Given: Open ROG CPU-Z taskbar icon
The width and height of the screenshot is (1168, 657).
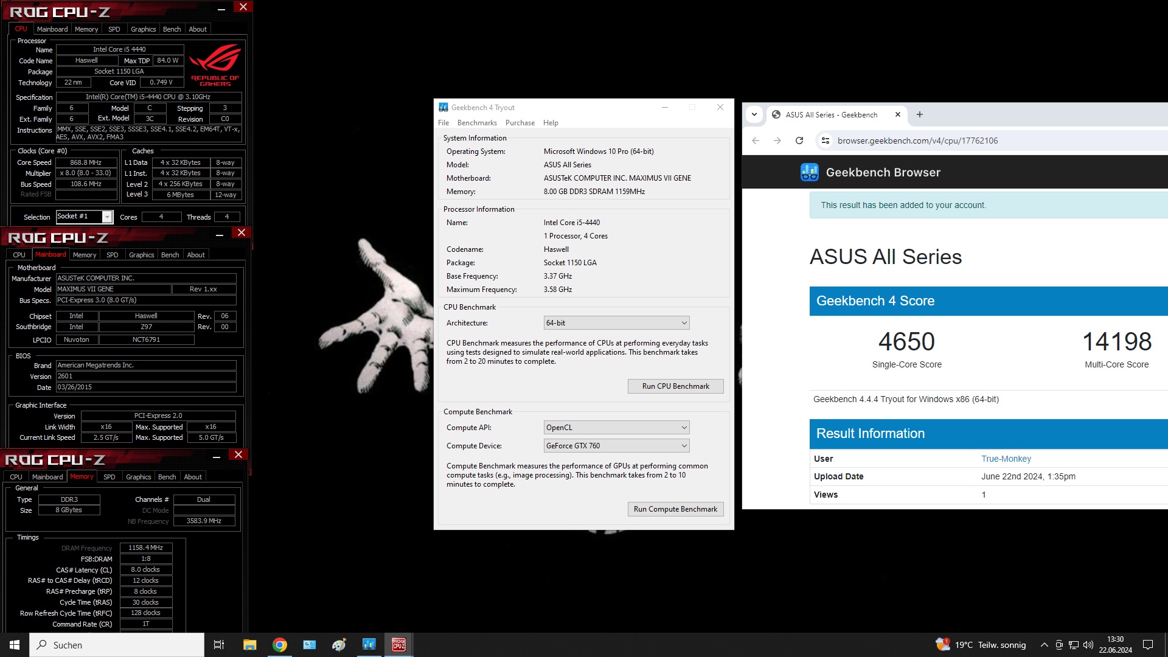Looking at the screenshot, I should click(399, 645).
